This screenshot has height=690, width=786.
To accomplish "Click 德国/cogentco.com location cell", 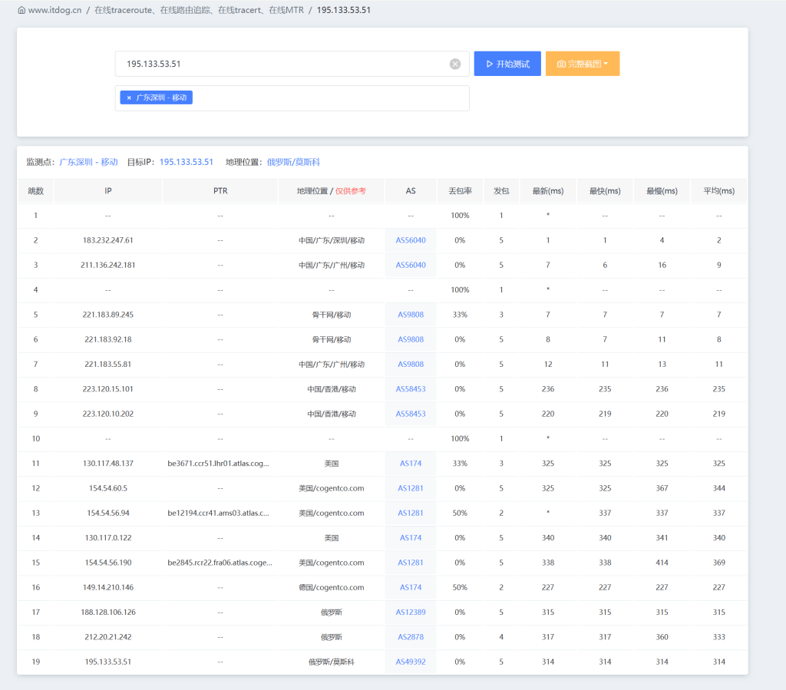I will coord(332,588).
